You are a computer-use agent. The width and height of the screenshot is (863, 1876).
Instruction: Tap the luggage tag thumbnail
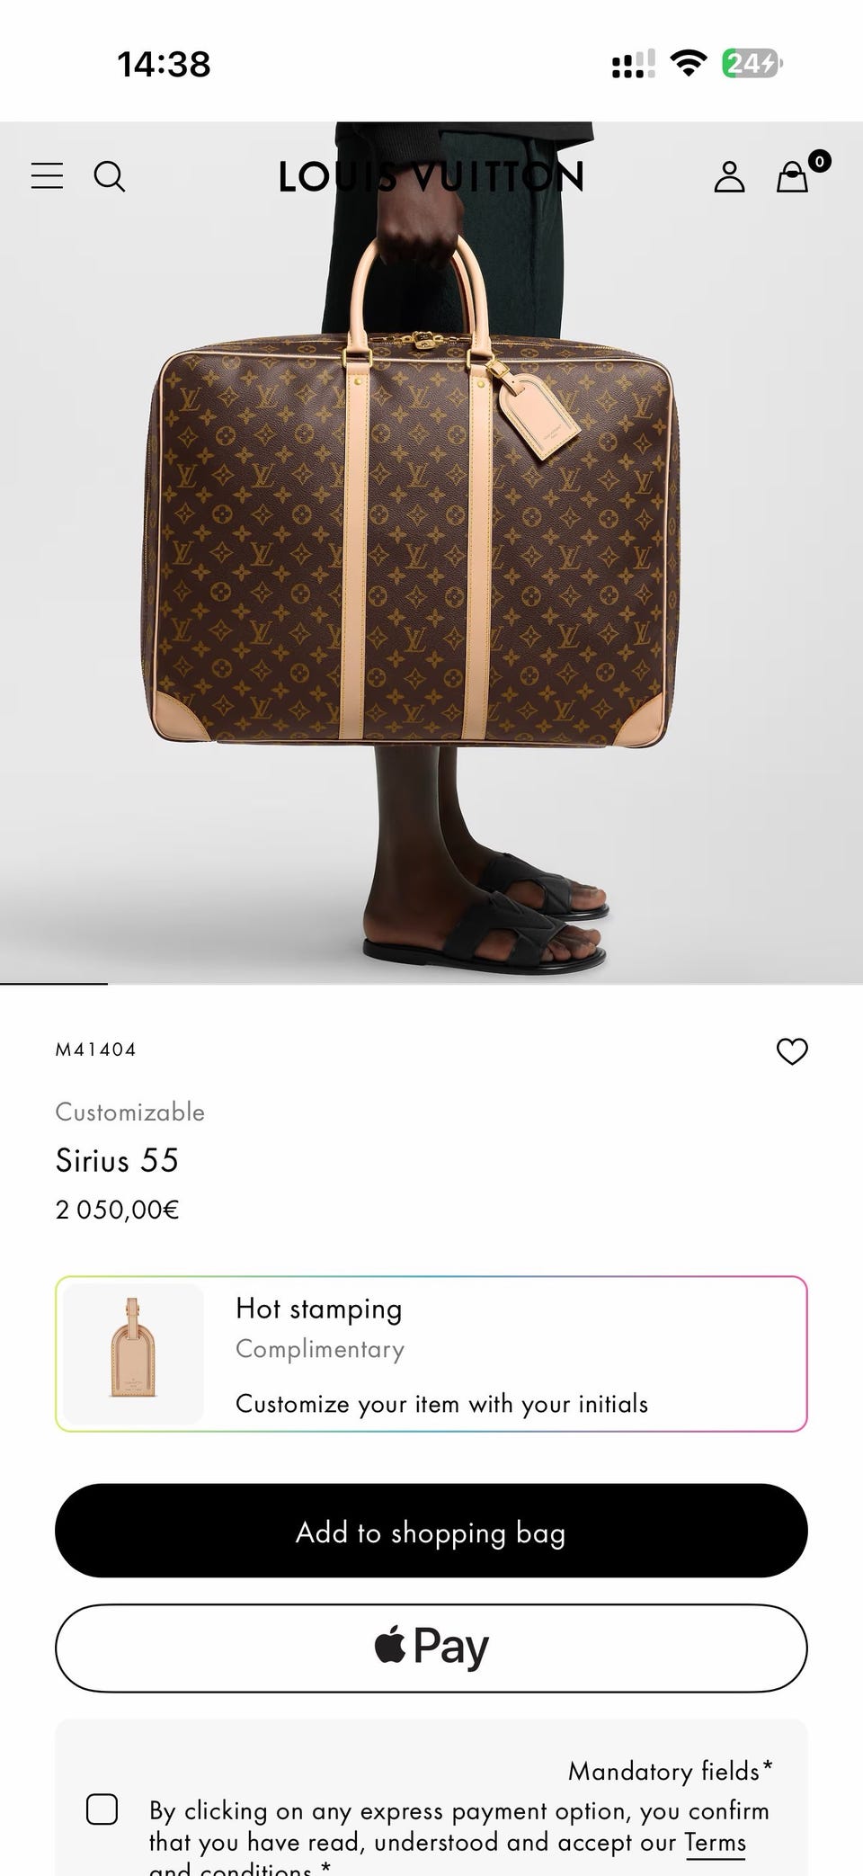click(133, 1353)
